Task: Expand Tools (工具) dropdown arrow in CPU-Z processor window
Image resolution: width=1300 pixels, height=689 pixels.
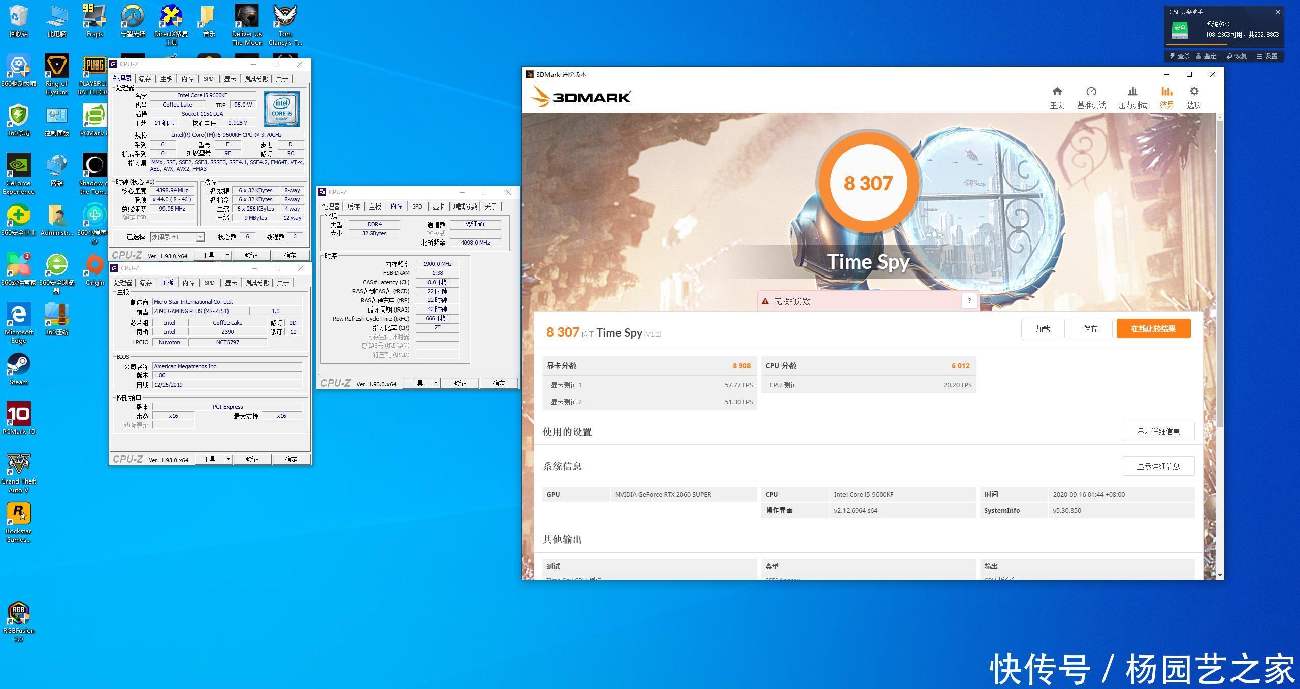Action: pyautogui.click(x=227, y=255)
